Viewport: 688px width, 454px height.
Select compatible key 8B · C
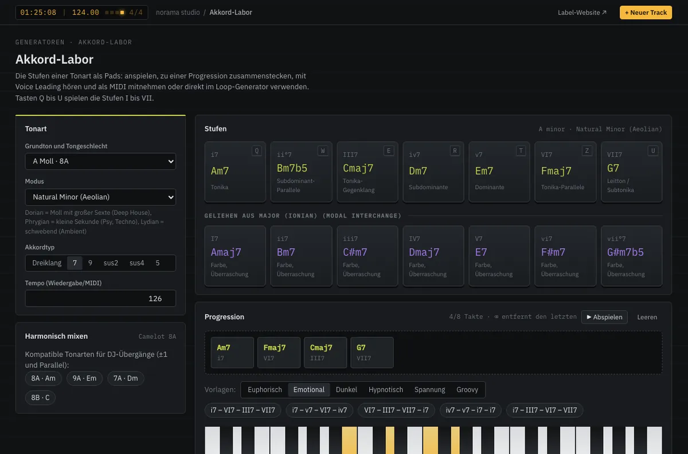coord(40,398)
